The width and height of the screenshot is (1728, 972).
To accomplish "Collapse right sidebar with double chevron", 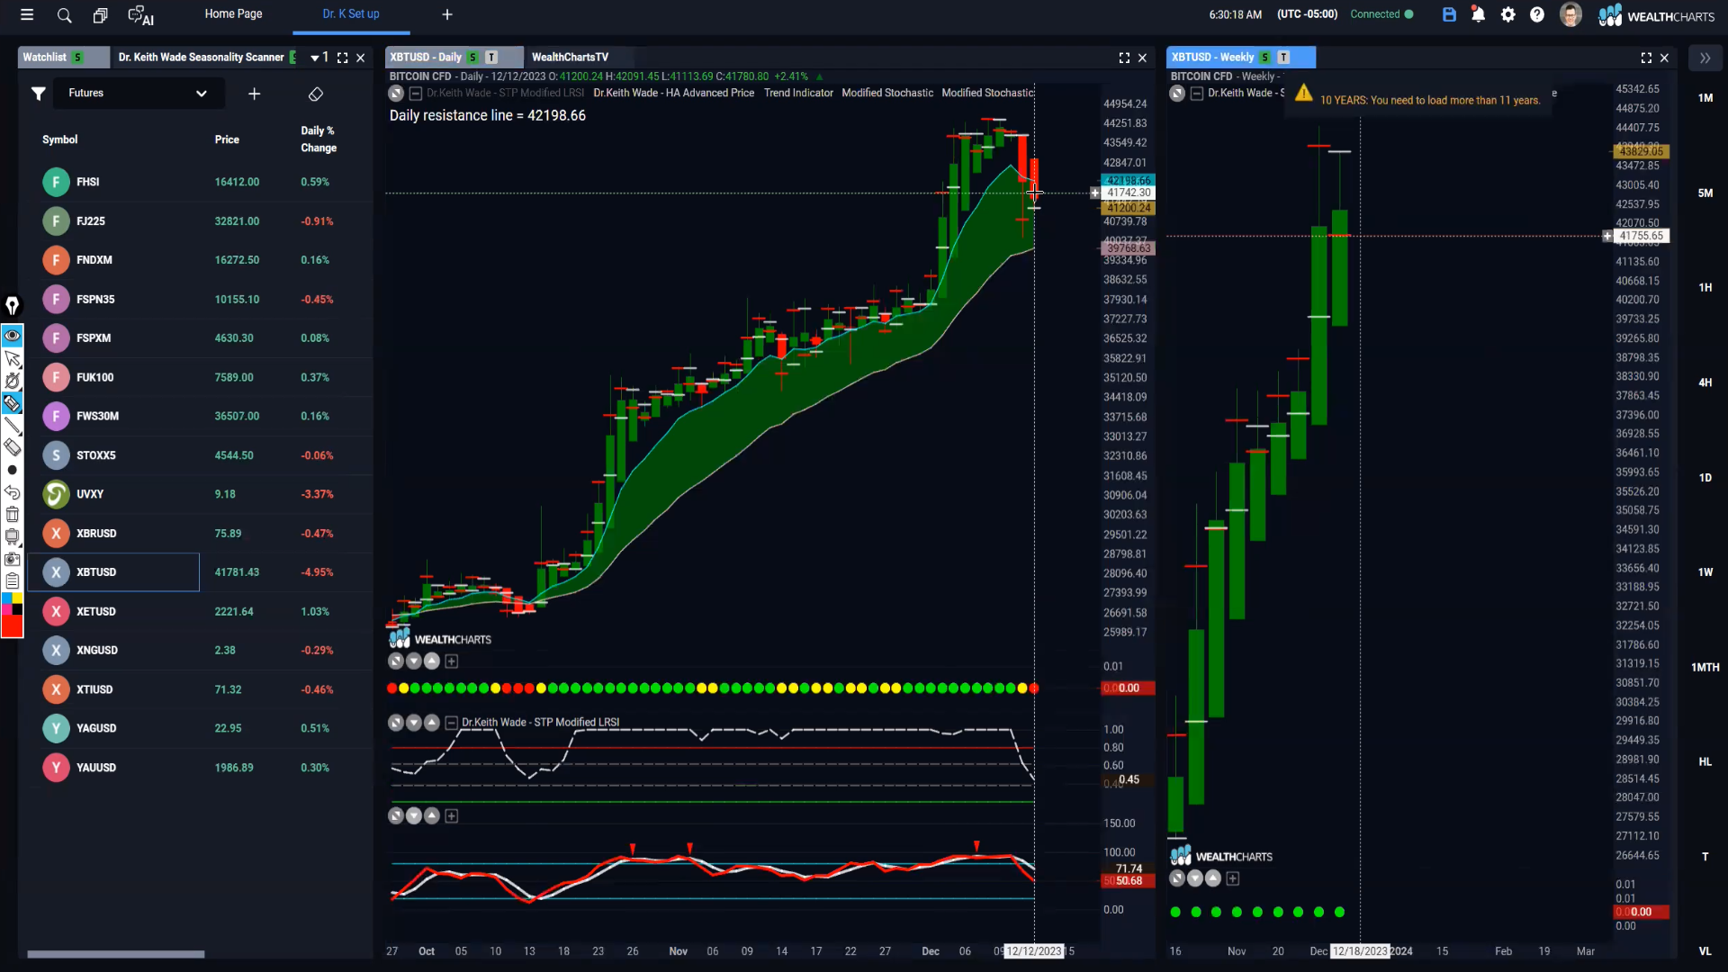I will coord(1705,58).
